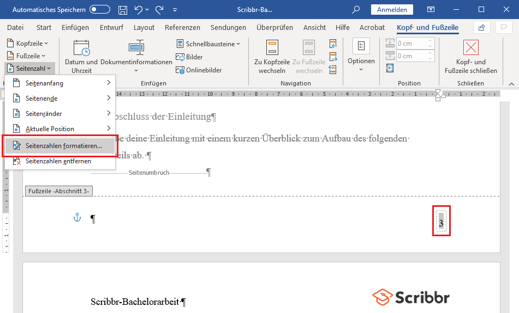This screenshot has width=519, height=313.
Task: Click the save floppy disk icon
Action: [123, 10]
